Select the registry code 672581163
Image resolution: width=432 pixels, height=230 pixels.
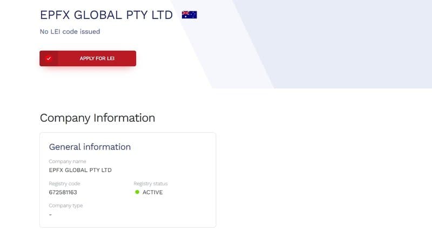[x=63, y=192]
